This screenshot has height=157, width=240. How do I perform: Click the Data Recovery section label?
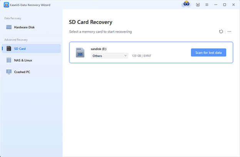pyautogui.click(x=13, y=18)
